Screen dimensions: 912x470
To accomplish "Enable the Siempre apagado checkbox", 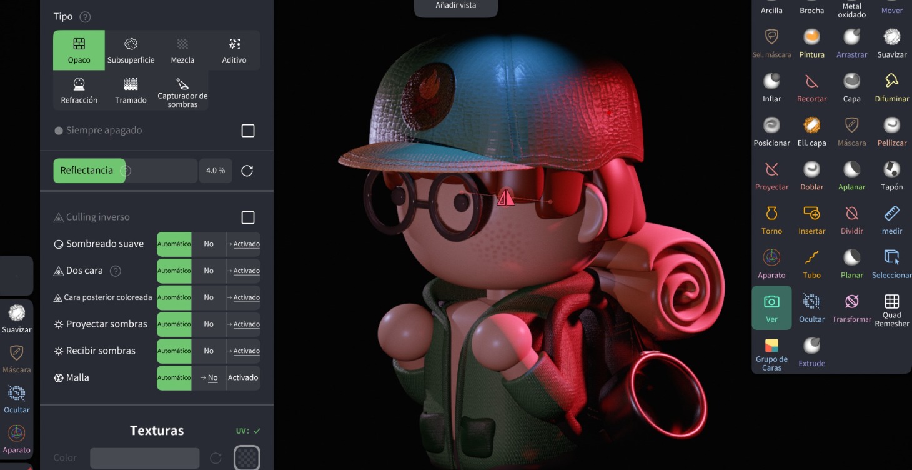I will (x=248, y=131).
